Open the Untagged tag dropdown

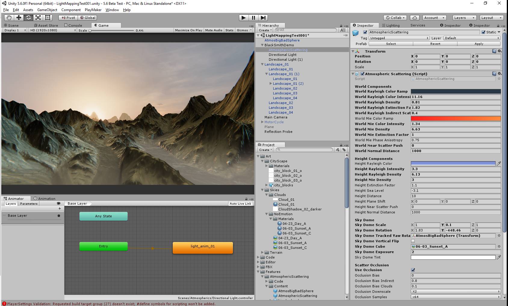point(399,38)
